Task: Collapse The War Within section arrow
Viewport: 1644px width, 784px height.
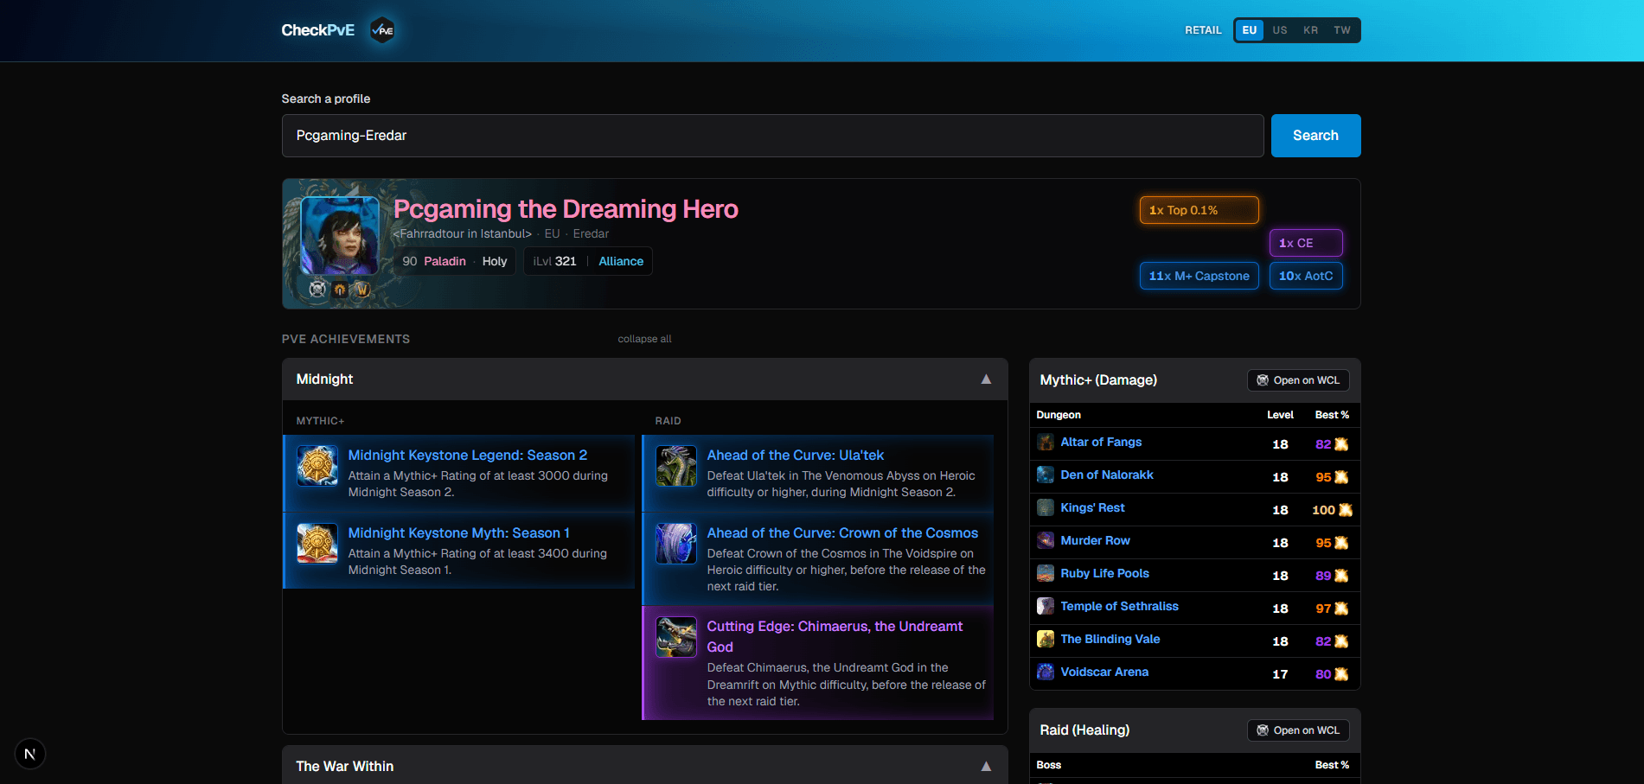Action: (x=986, y=767)
